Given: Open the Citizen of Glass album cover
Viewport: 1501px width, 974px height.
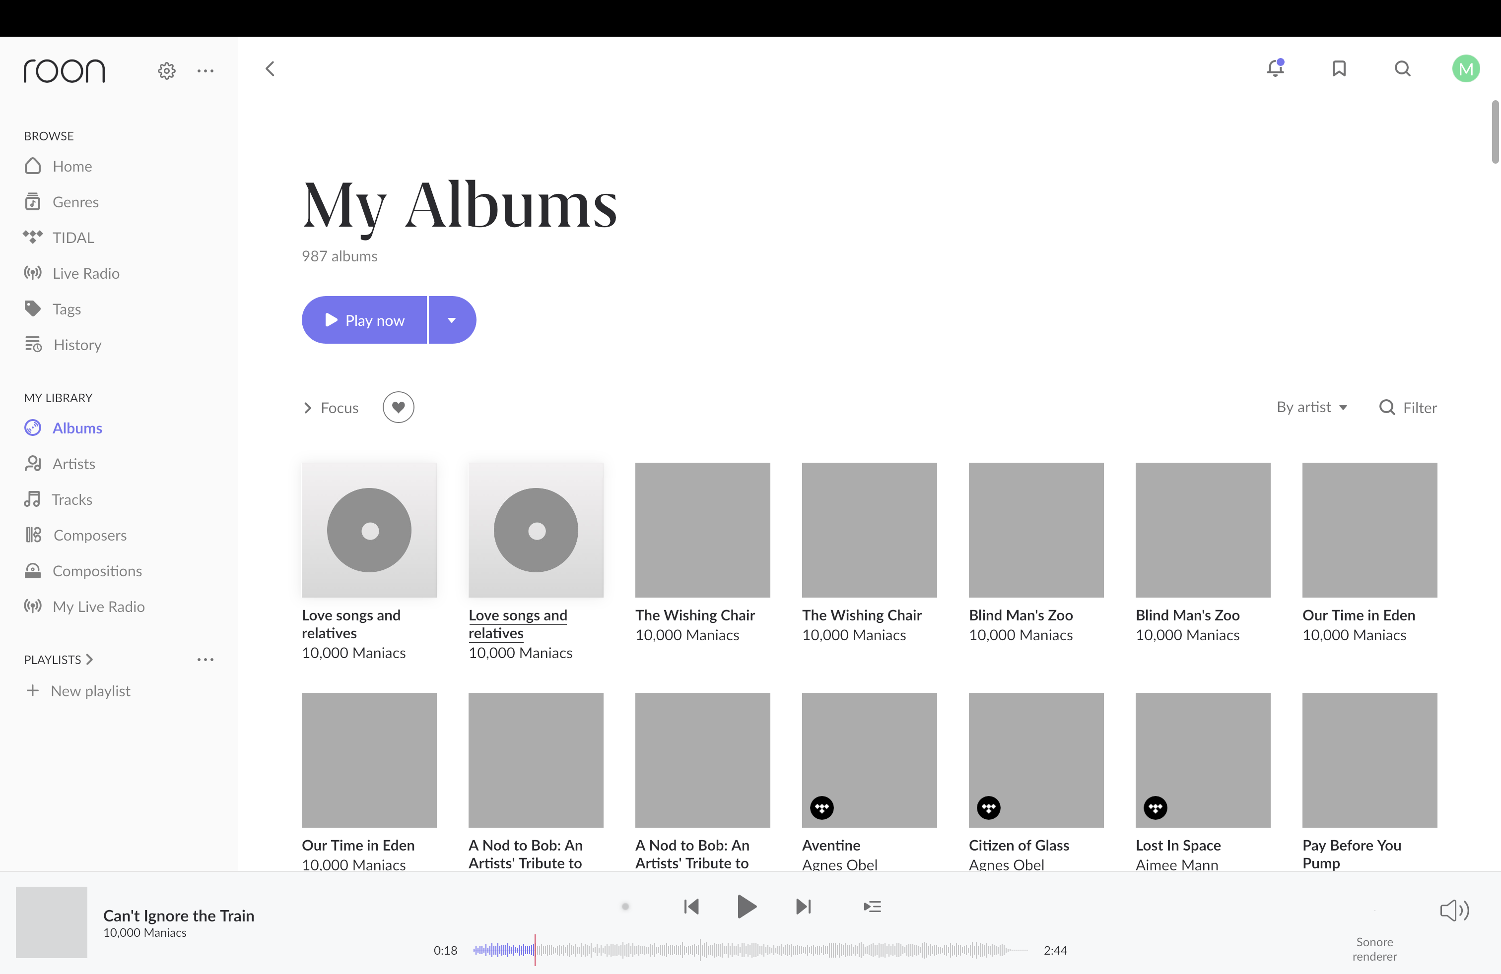Looking at the screenshot, I should click(1035, 760).
